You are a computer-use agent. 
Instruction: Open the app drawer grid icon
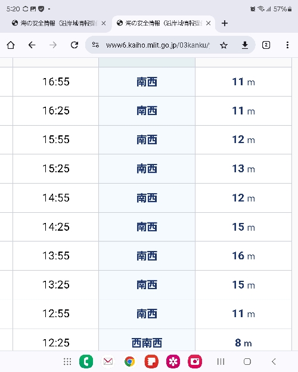67,361
